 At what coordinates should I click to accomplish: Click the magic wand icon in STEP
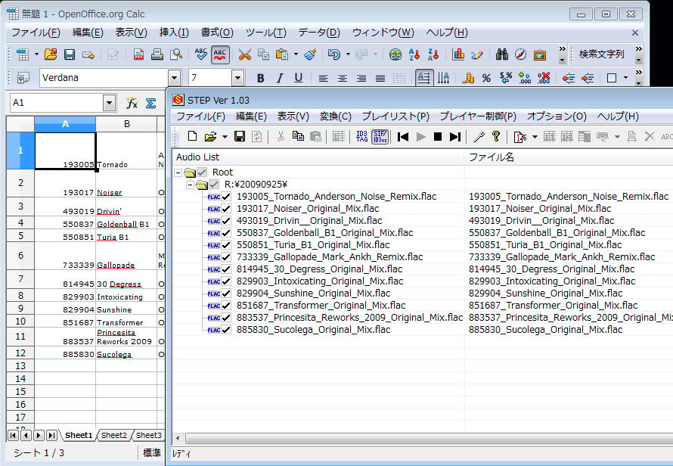[x=479, y=137]
